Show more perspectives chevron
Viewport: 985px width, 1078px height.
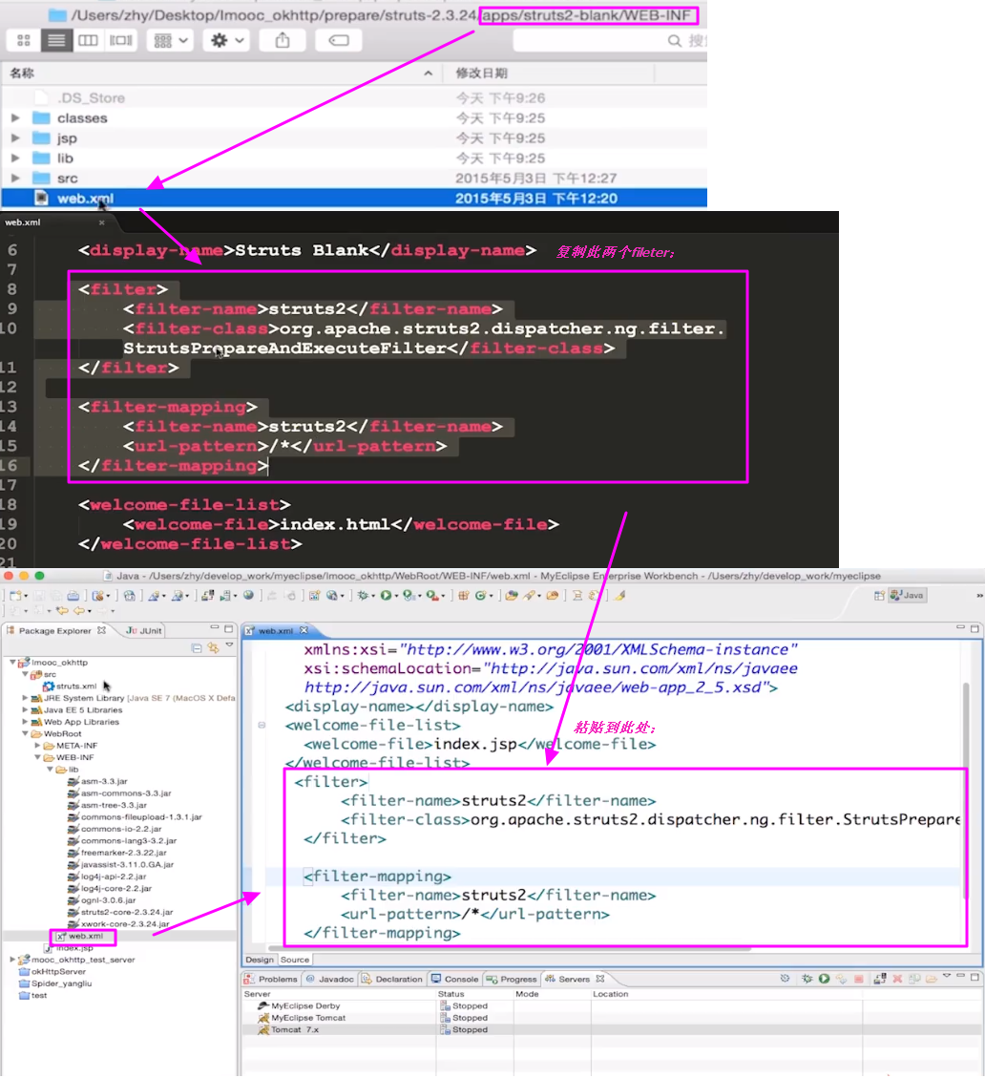click(x=979, y=596)
